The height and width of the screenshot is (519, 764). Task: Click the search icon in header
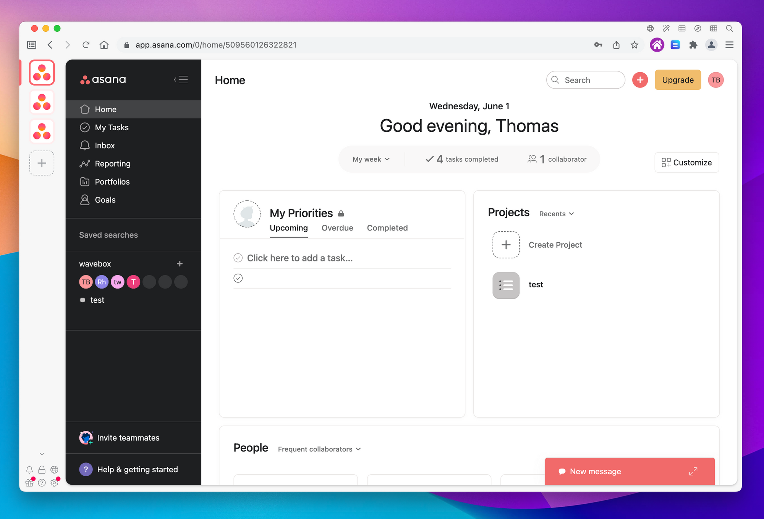pos(556,79)
